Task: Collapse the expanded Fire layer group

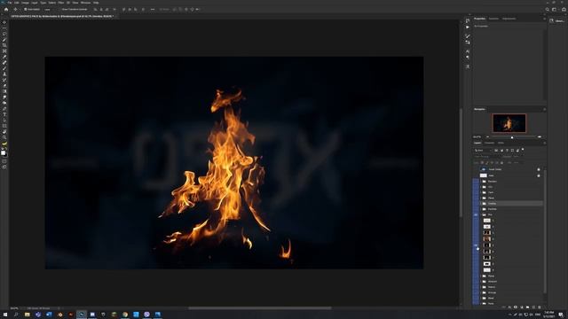Action: click(481, 214)
